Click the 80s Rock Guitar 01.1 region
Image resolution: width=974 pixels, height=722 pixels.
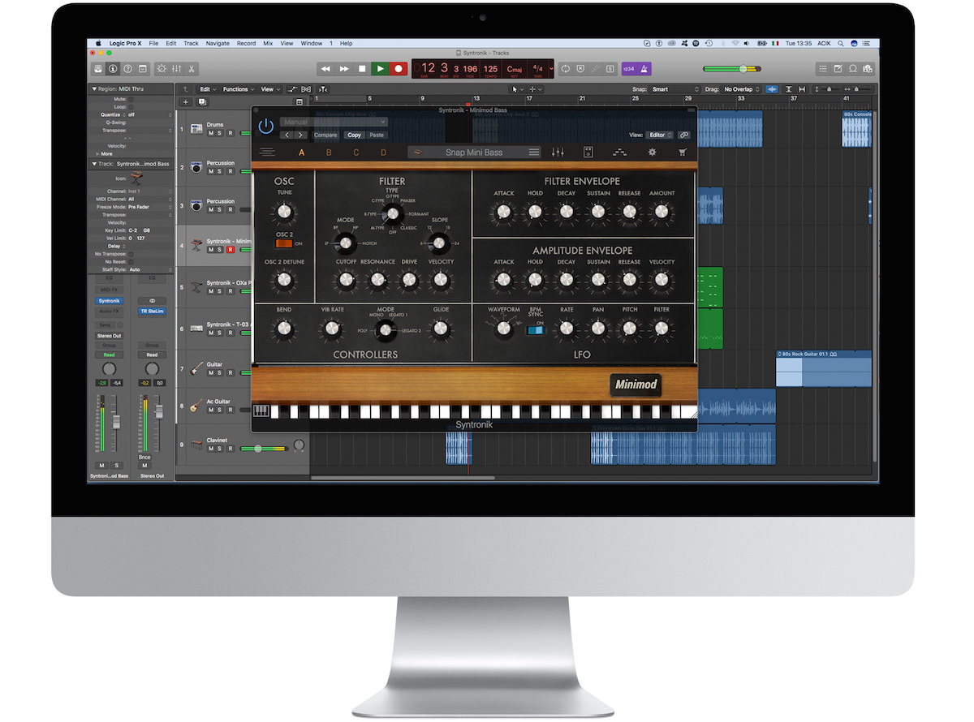(x=824, y=369)
